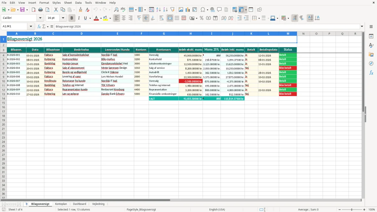
Task: Toggle print preview
Action: tap(47, 10)
